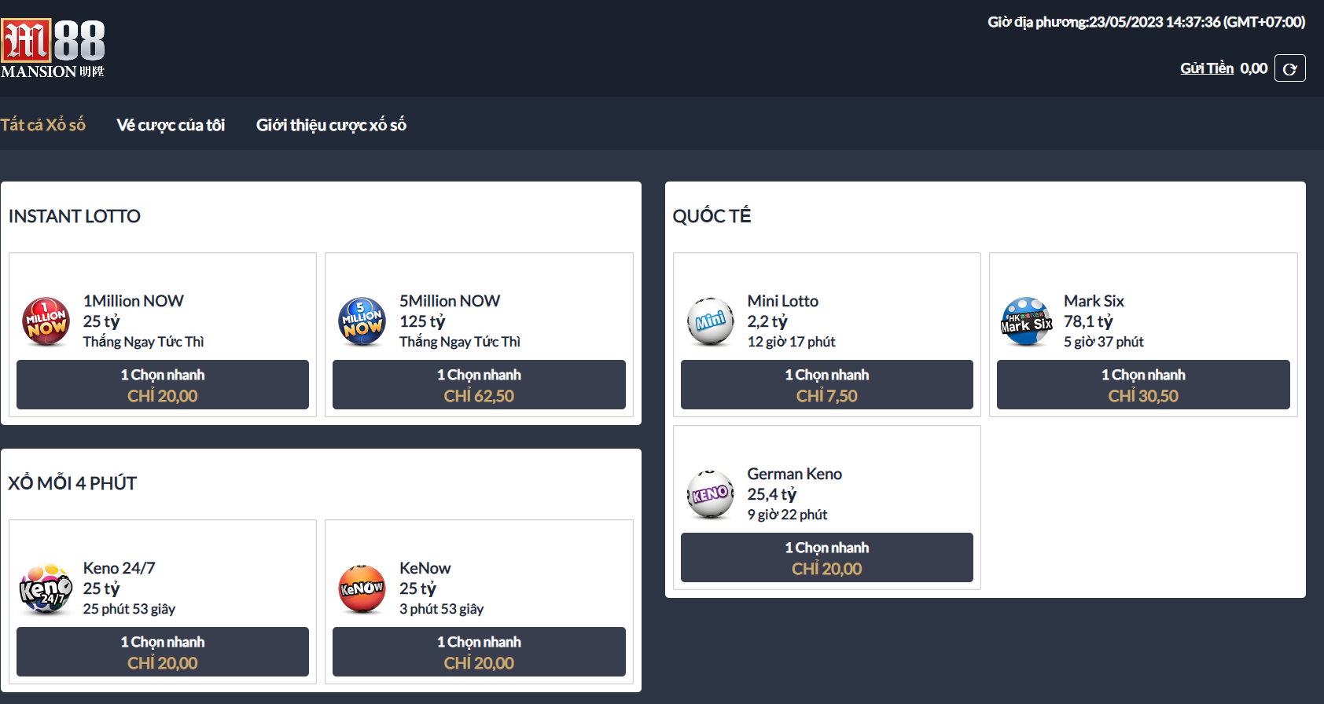Select the Mini Lotto ball icon
Image resolution: width=1324 pixels, height=704 pixels.
click(x=711, y=321)
